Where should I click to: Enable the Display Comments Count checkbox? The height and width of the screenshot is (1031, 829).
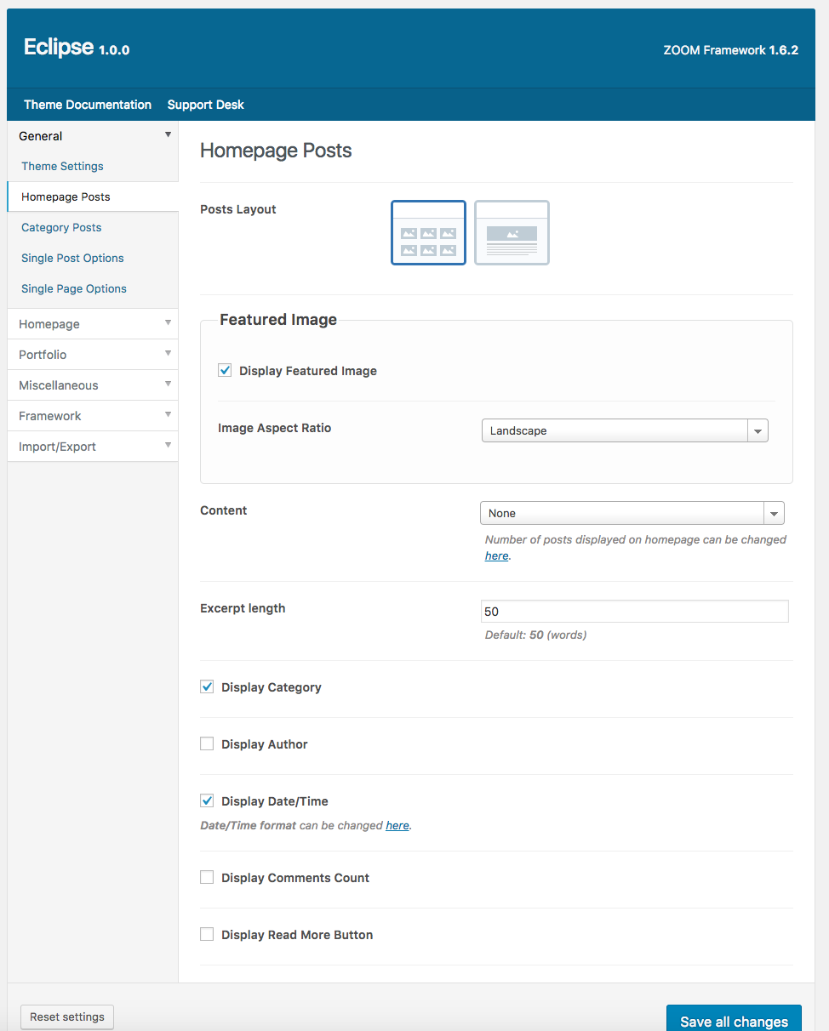pyautogui.click(x=207, y=877)
